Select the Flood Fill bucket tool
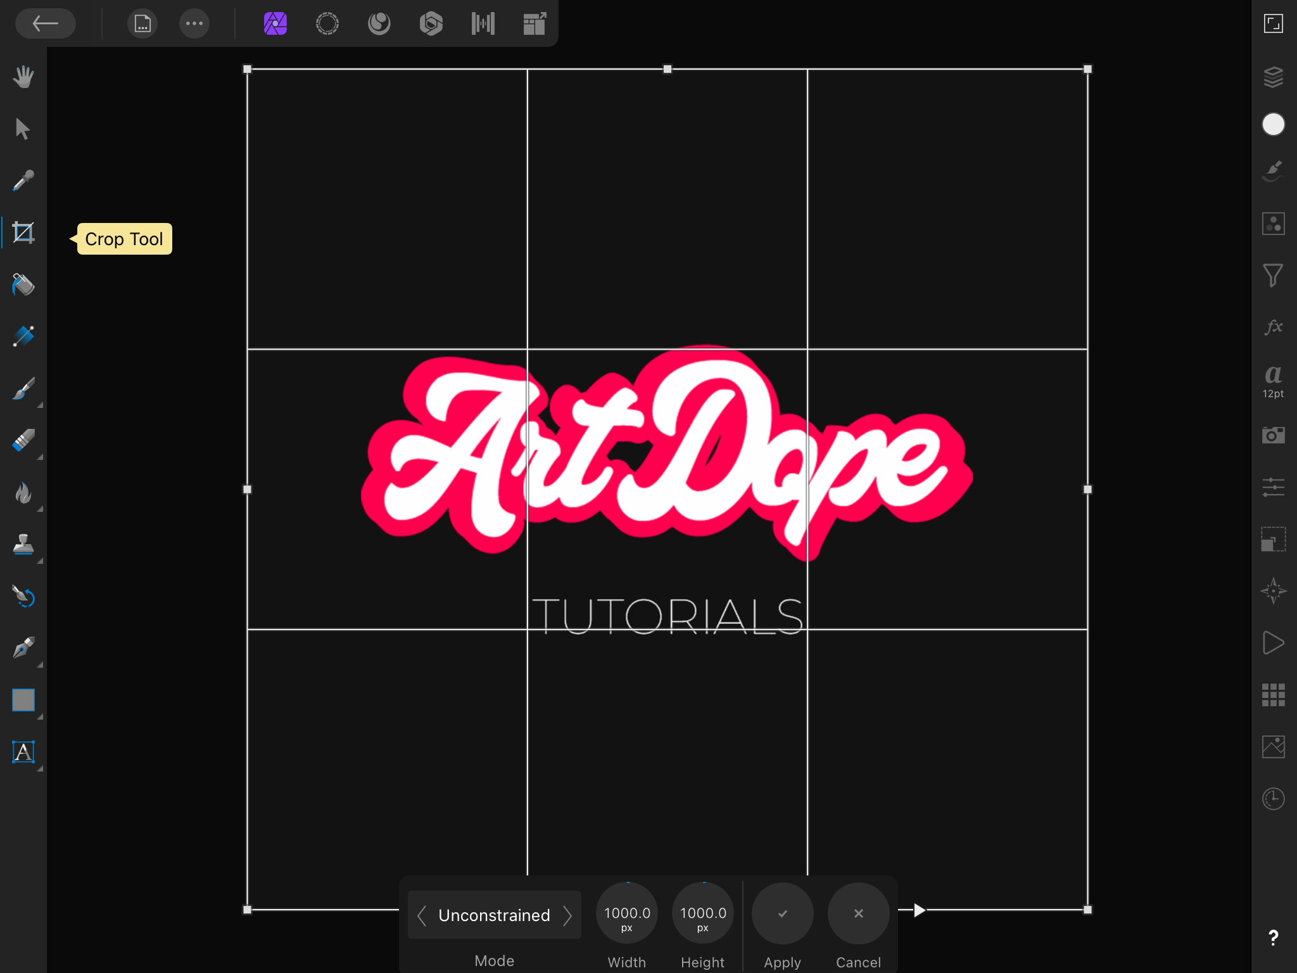1297x973 pixels. 23,285
